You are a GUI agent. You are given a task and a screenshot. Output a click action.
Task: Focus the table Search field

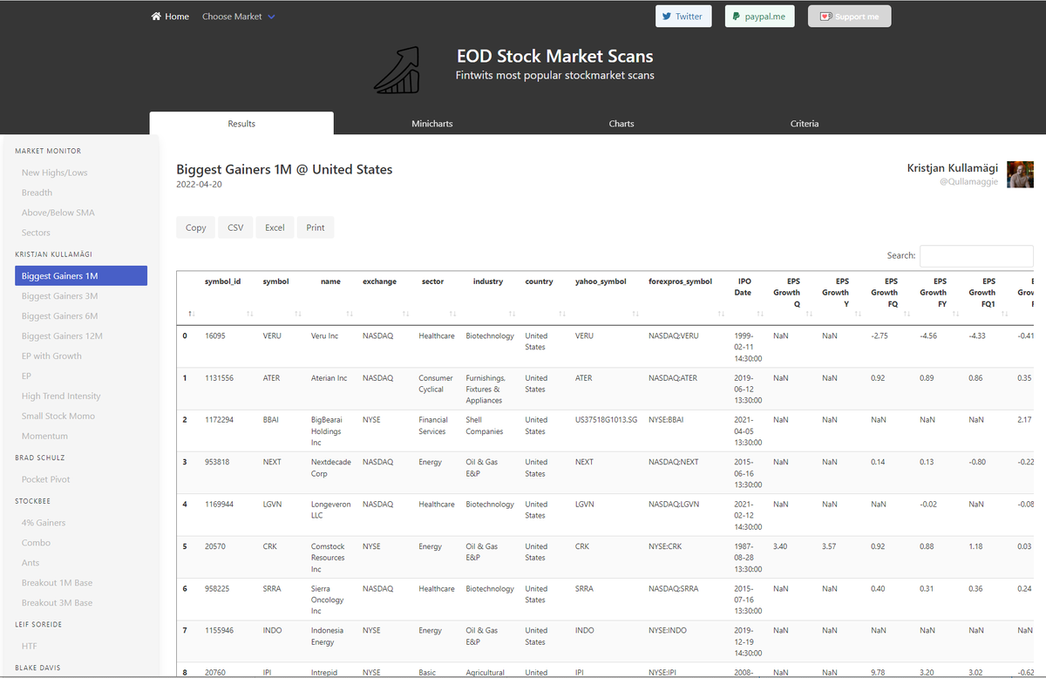pyautogui.click(x=976, y=255)
